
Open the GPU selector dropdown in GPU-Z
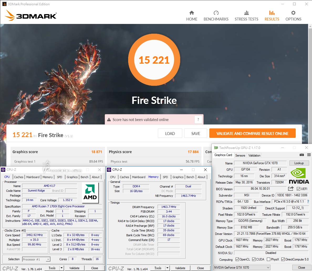tap(242, 267)
